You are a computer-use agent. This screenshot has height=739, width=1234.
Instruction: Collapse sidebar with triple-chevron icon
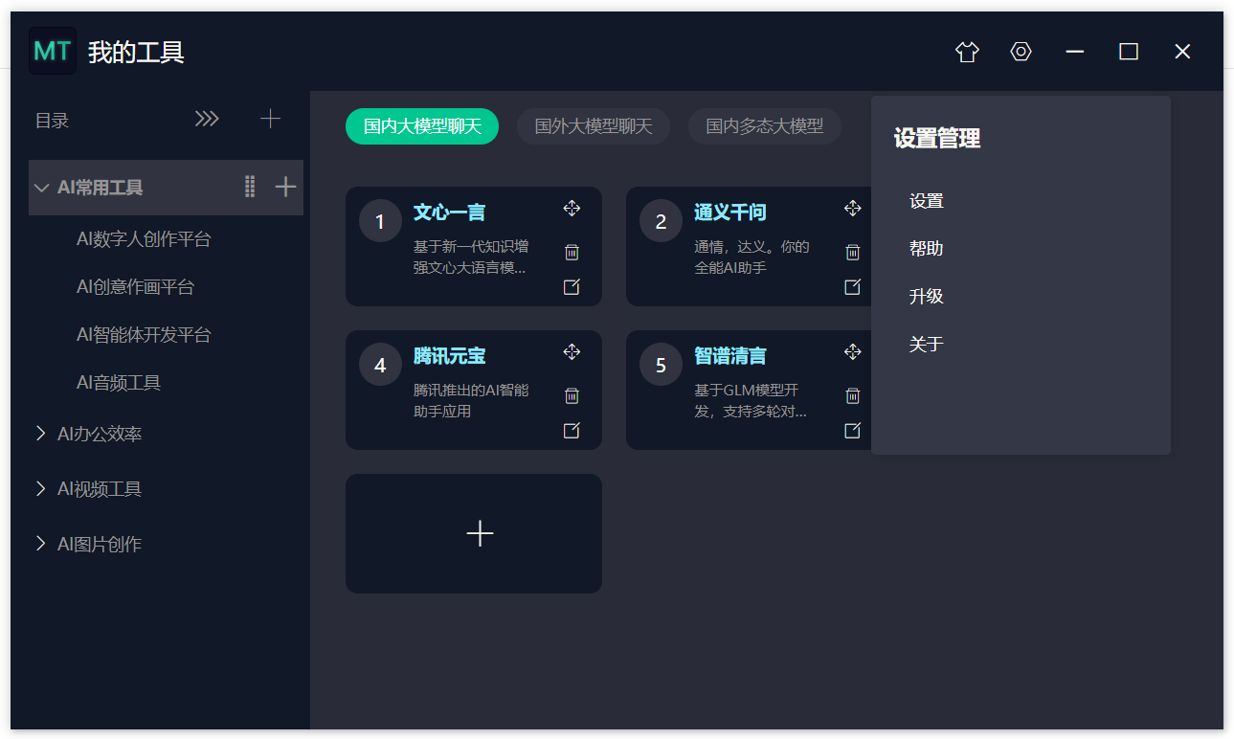pyautogui.click(x=207, y=119)
